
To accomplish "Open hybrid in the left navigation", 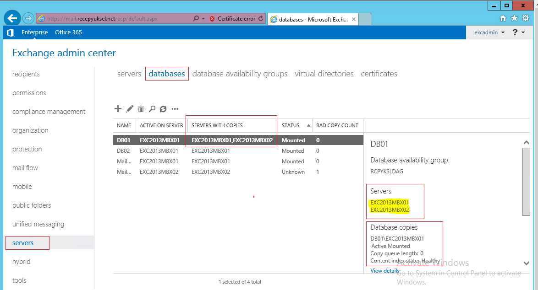I will point(21,262).
